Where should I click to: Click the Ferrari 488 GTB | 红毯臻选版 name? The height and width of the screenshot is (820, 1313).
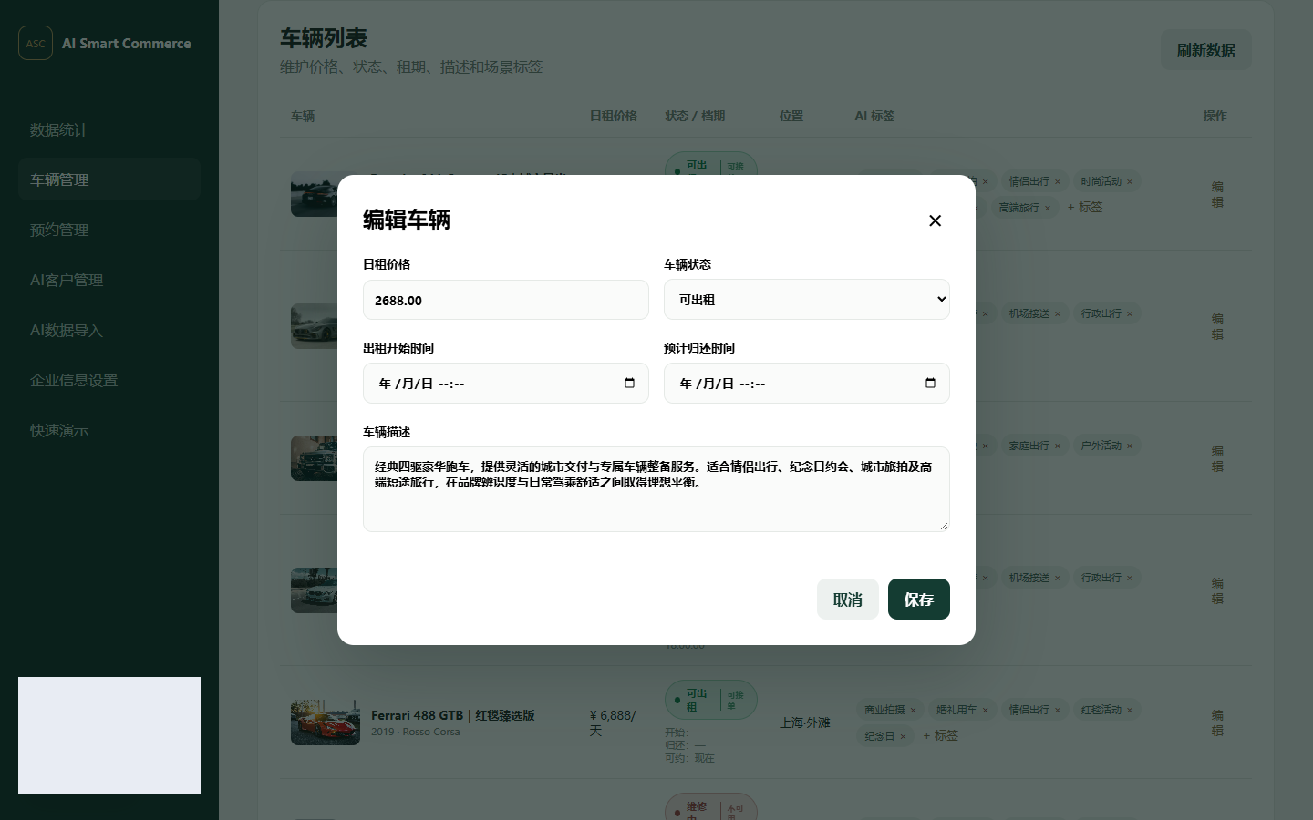coord(453,715)
